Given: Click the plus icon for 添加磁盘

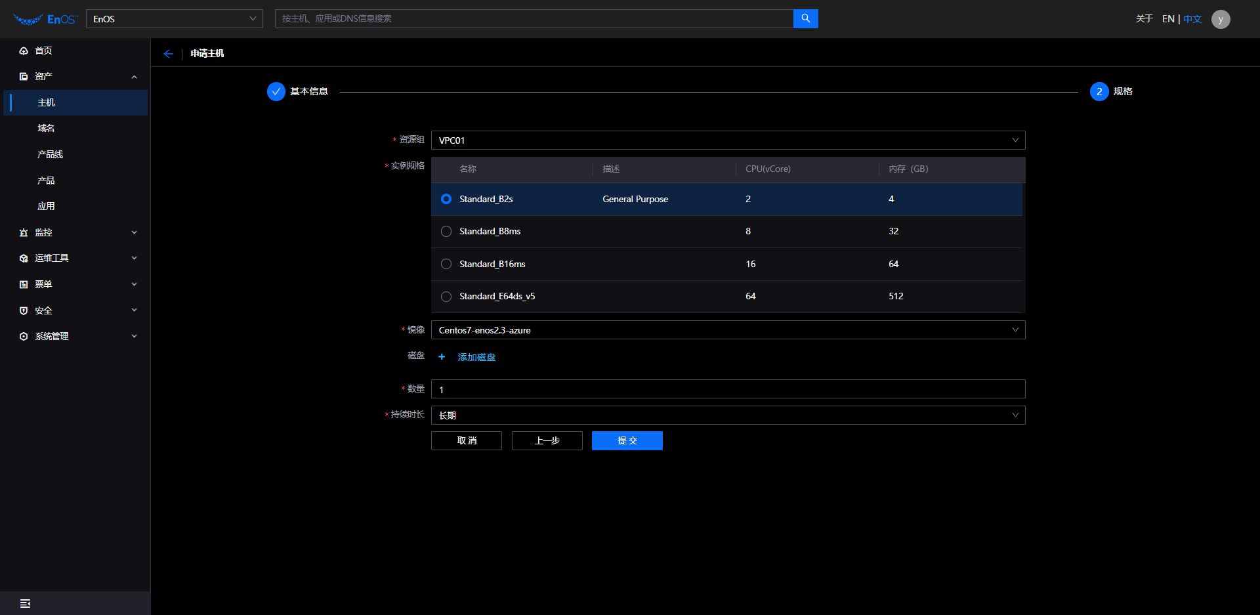Looking at the screenshot, I should pos(442,357).
